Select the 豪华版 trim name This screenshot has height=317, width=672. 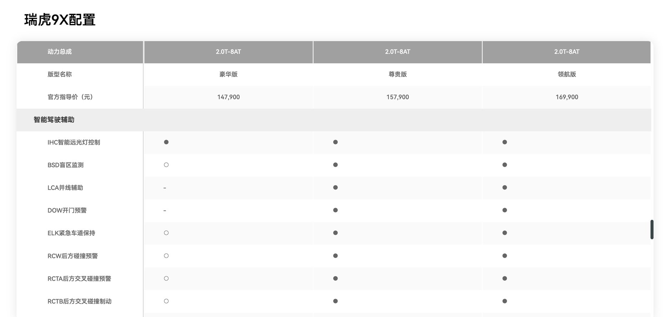pyautogui.click(x=228, y=74)
